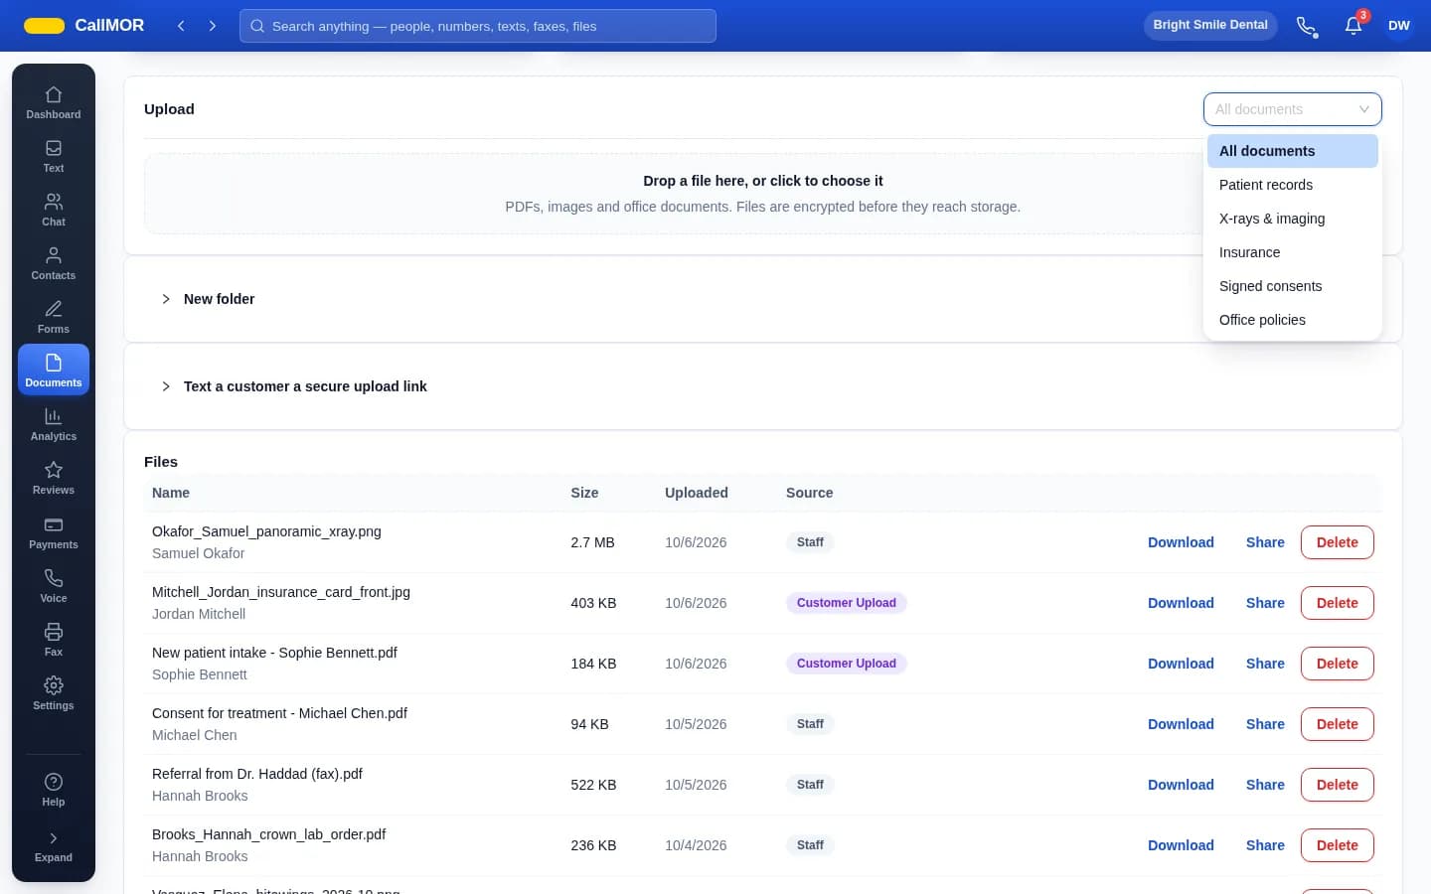Filter by Insurance documents
Screen dimensions: 1431x894
pyautogui.click(x=1292, y=252)
